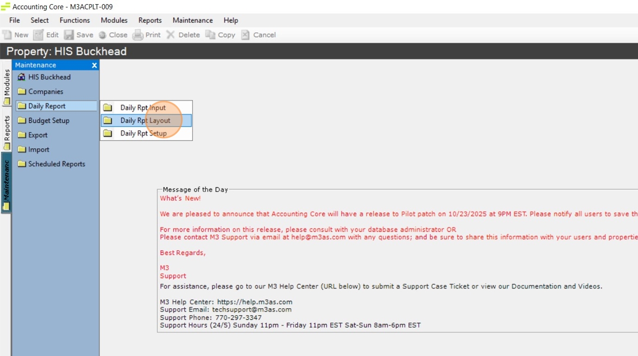Click the Copy toolbar icon

[x=211, y=35]
